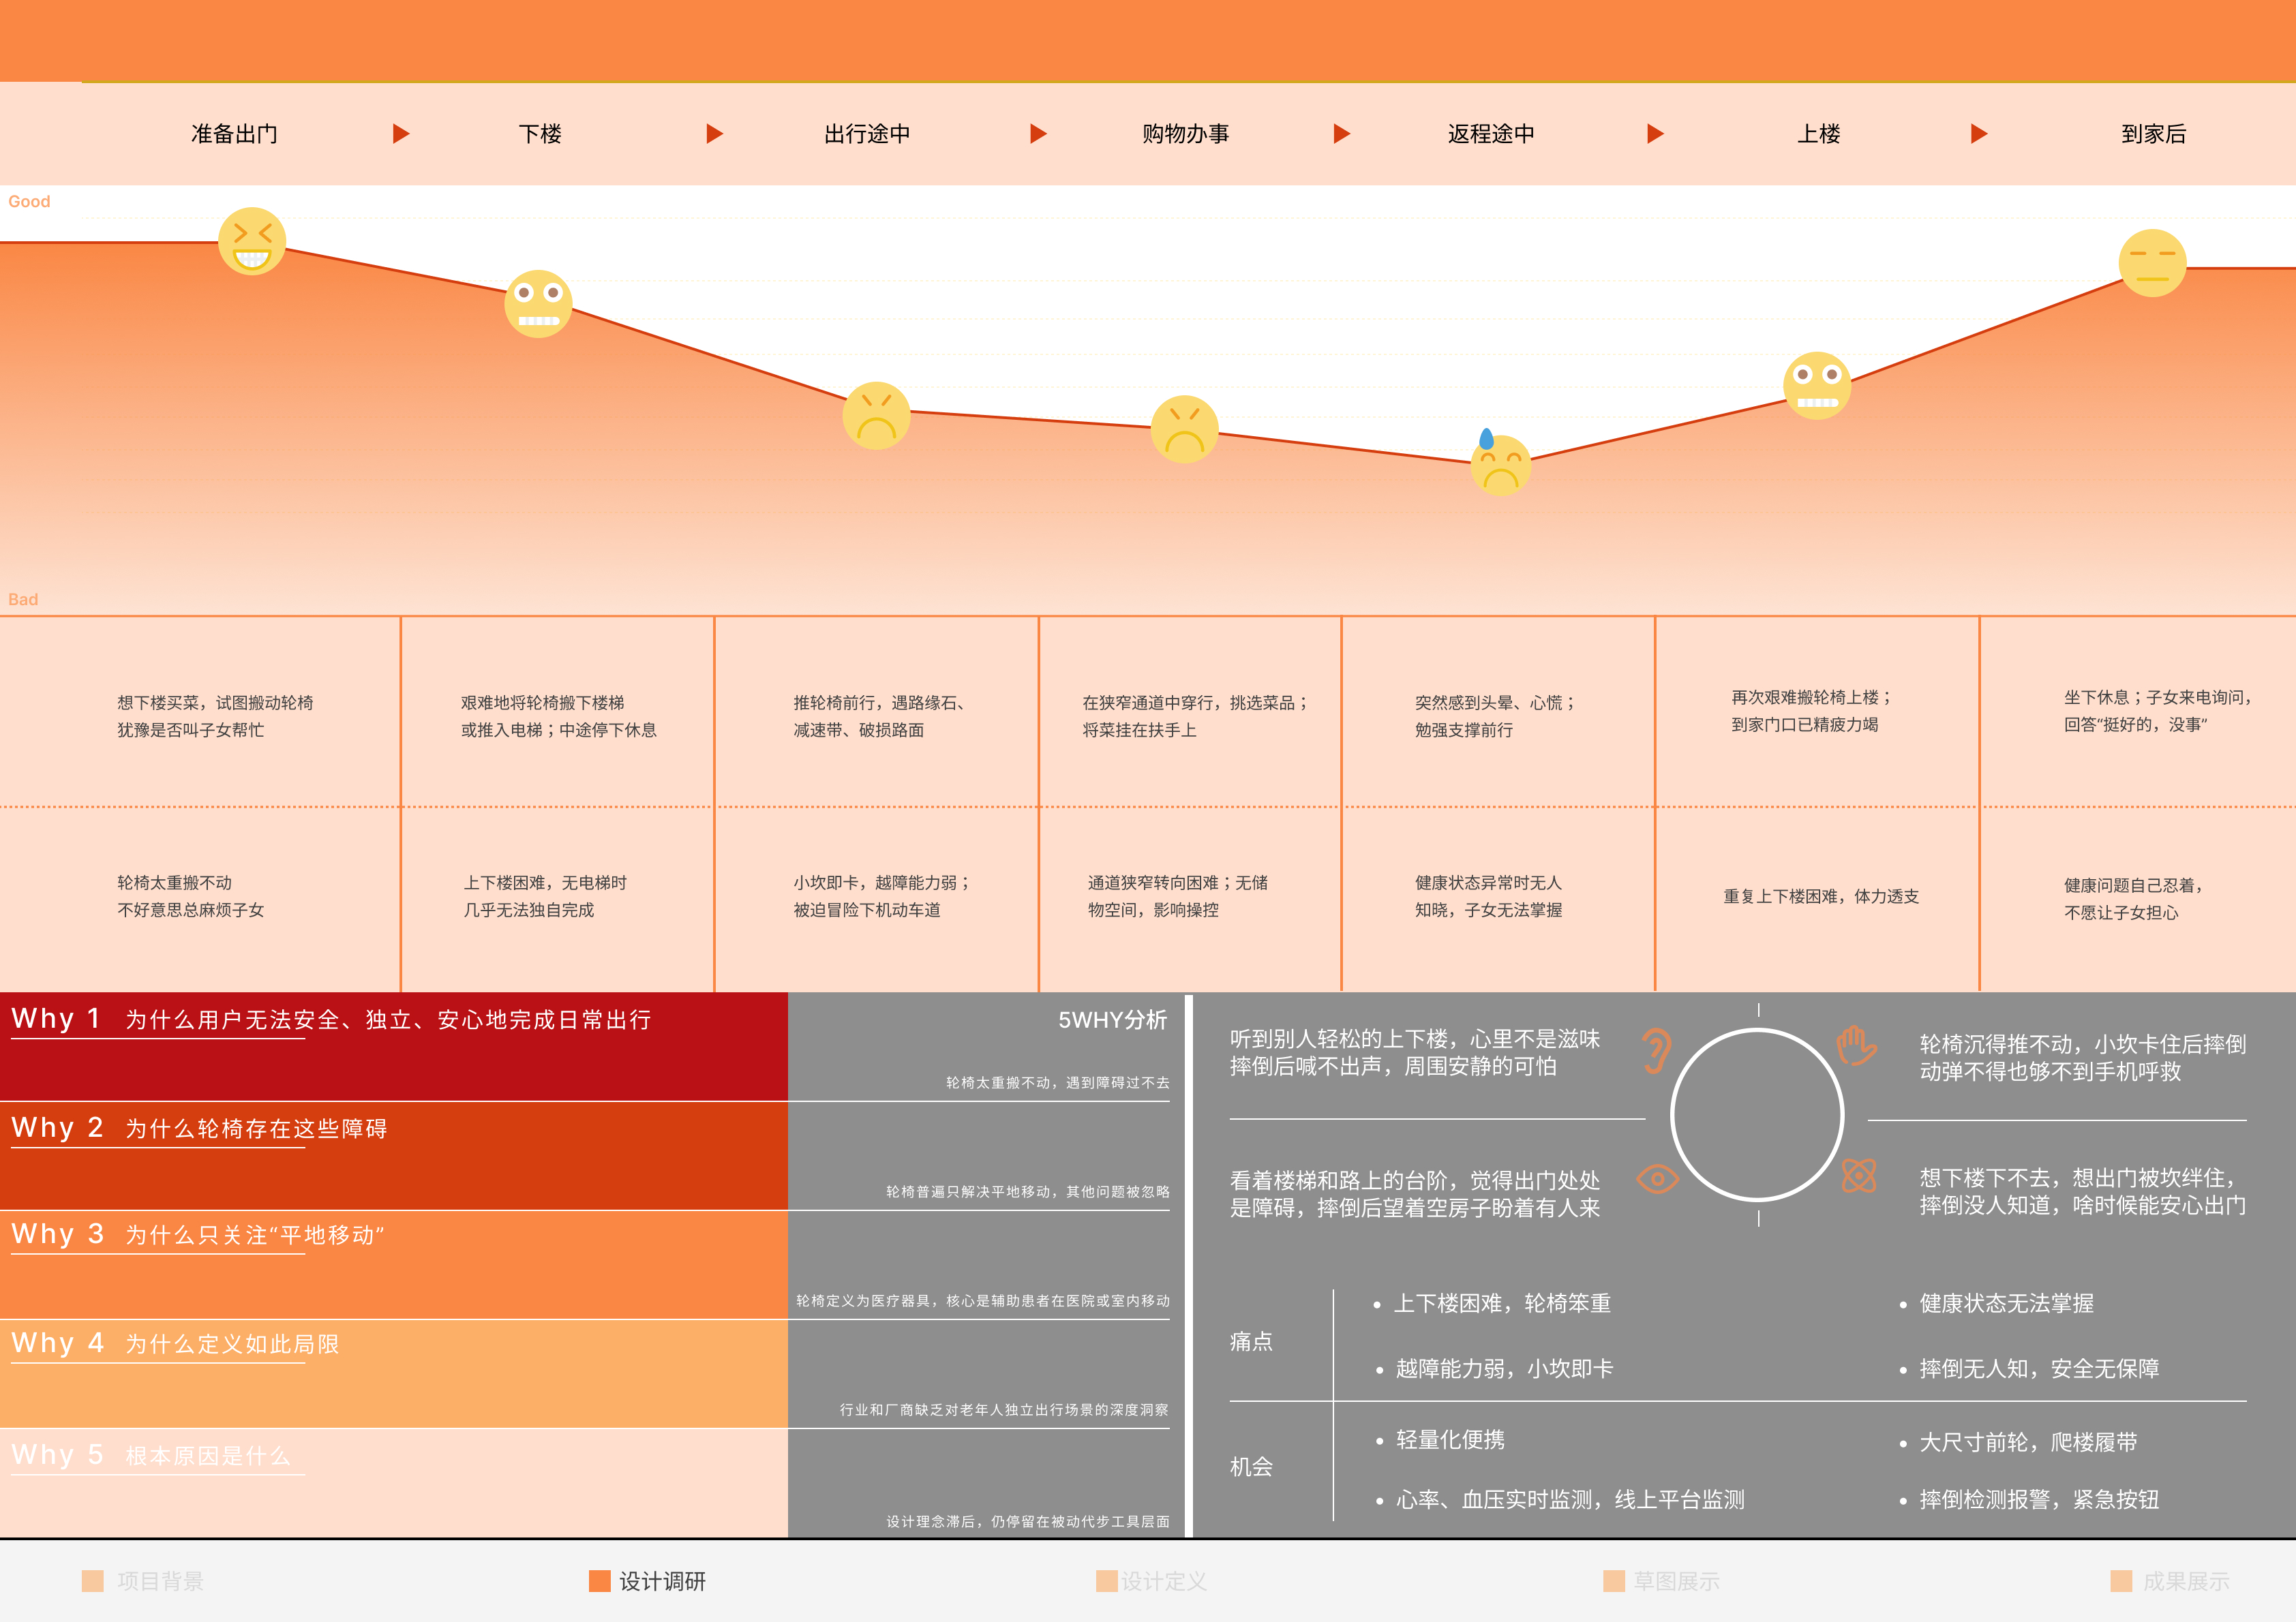Click the arrow between 准备出门 and 下楼
This screenshot has width=2296, height=1622.
(402, 133)
